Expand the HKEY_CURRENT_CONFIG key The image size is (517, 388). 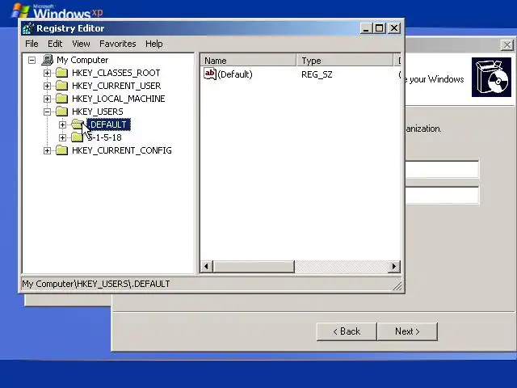[47, 150]
